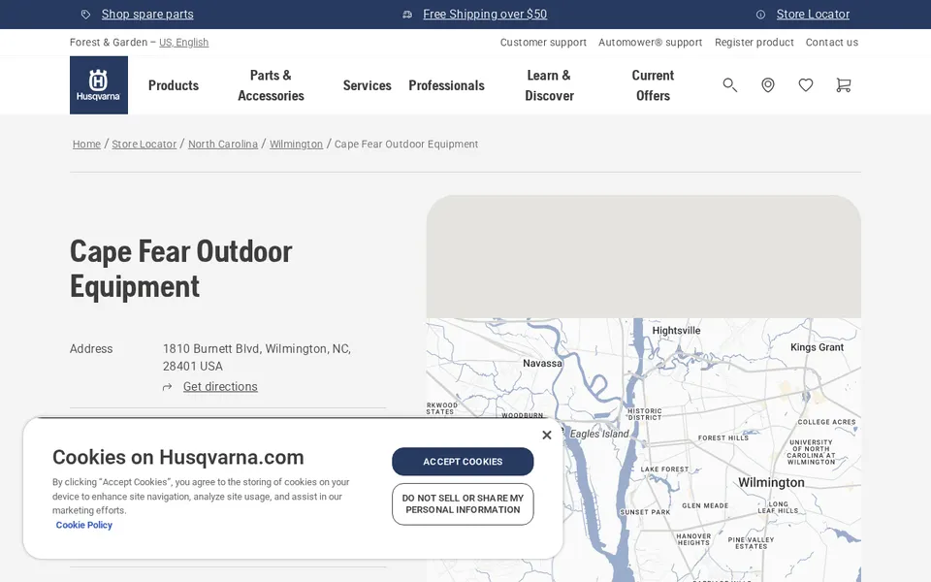931x582 pixels.
Task: Click the Shop spare parts link
Action: point(147,15)
